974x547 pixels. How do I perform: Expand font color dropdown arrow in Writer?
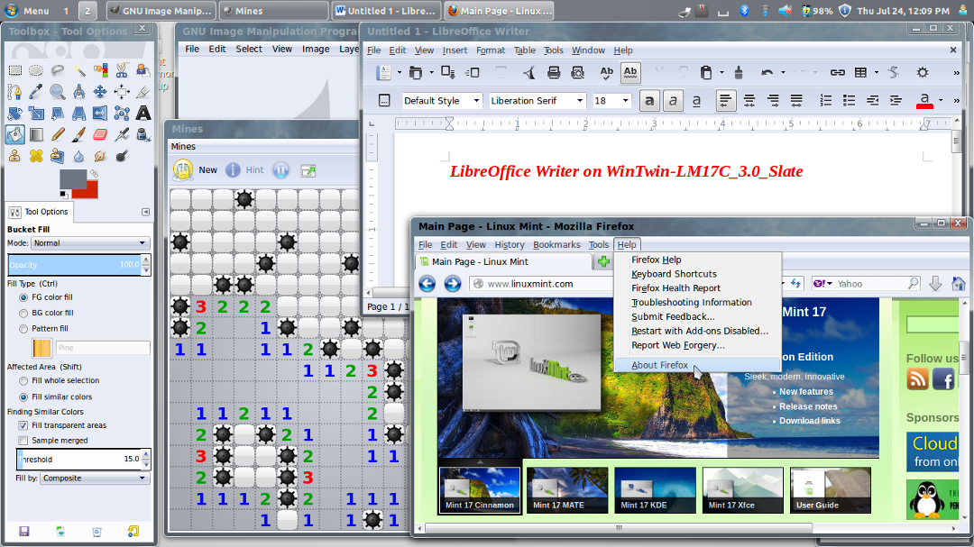pyautogui.click(x=941, y=101)
